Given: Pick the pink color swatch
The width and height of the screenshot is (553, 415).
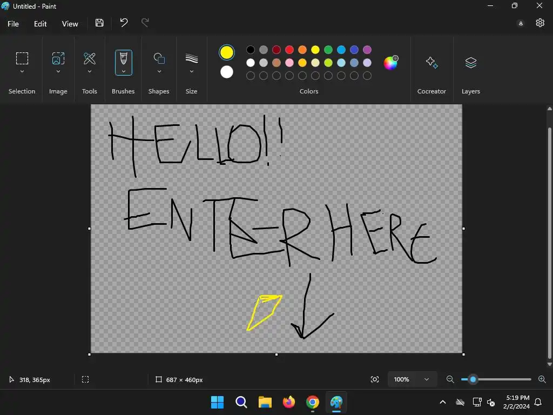Looking at the screenshot, I should point(289,63).
